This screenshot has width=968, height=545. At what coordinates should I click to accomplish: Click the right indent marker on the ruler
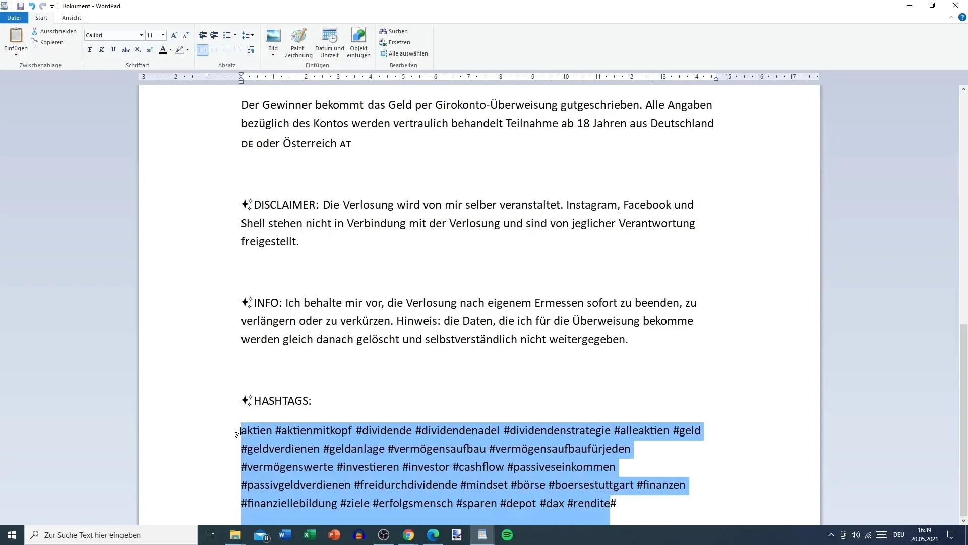coord(716,78)
